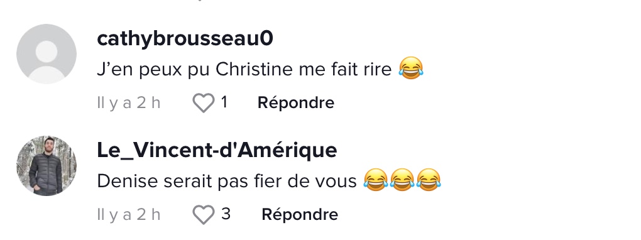
Task: Open the cathybrousseau0 username link
Action: tap(185, 39)
